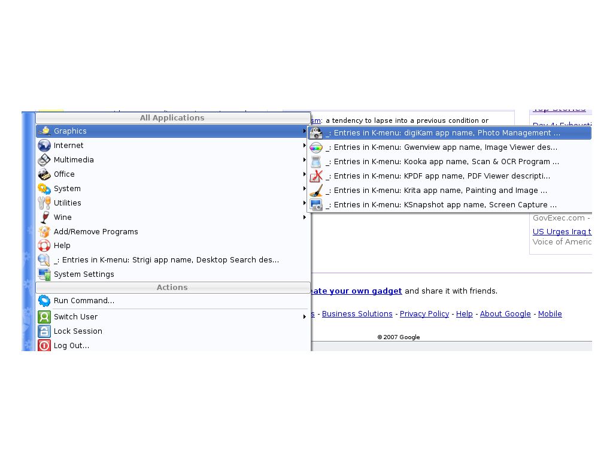Click the Gwenview image viewer icon
Image resolution: width=610 pixels, height=453 pixels.
point(316,147)
